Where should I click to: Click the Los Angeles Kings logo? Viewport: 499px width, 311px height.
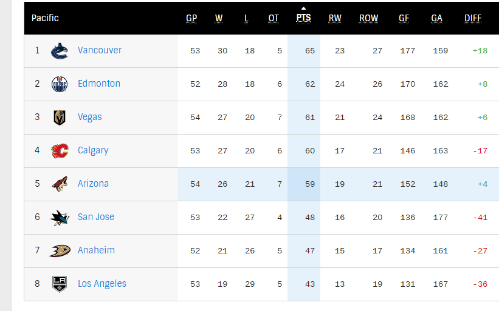60,284
